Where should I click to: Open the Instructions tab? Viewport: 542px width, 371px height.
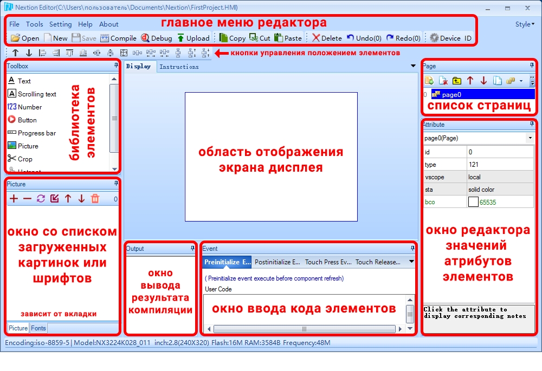tap(179, 67)
